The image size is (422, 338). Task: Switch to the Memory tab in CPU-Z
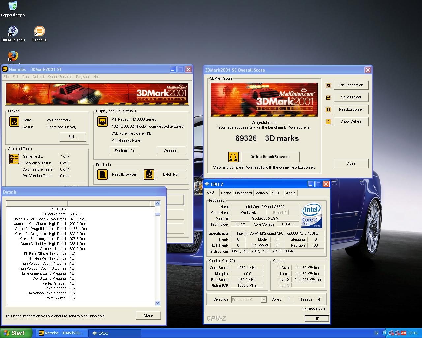coord(262,193)
